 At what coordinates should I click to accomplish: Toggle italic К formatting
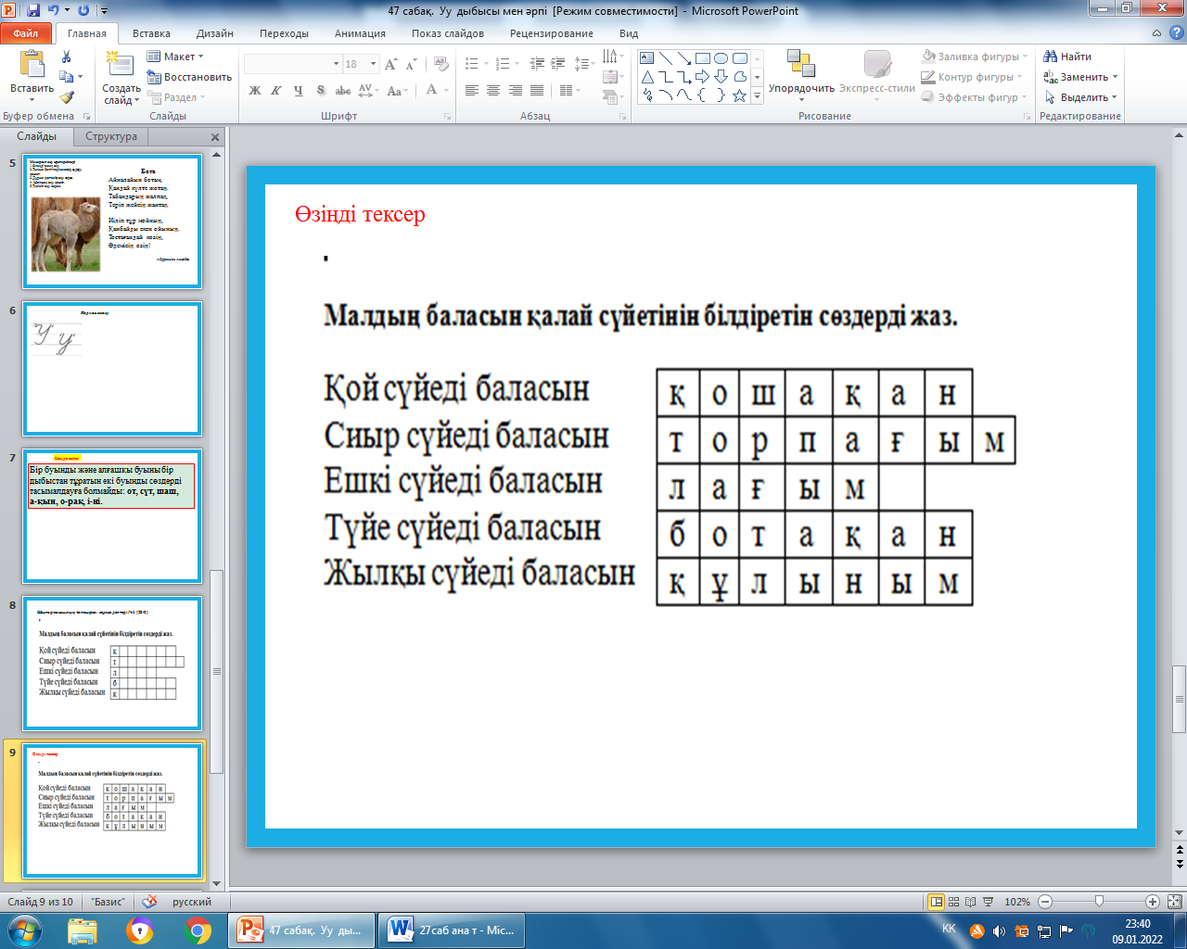click(x=276, y=91)
